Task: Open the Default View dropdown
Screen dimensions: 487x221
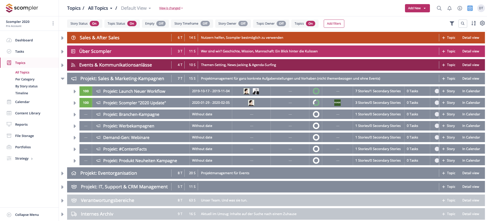Action: [136, 8]
